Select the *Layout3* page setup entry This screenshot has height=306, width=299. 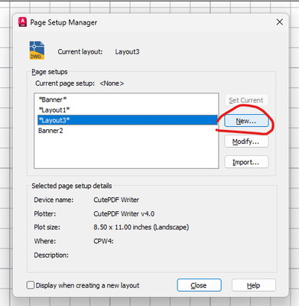tap(127, 120)
